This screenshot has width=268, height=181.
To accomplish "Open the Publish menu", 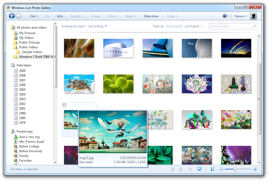I will pyautogui.click(x=77, y=16).
